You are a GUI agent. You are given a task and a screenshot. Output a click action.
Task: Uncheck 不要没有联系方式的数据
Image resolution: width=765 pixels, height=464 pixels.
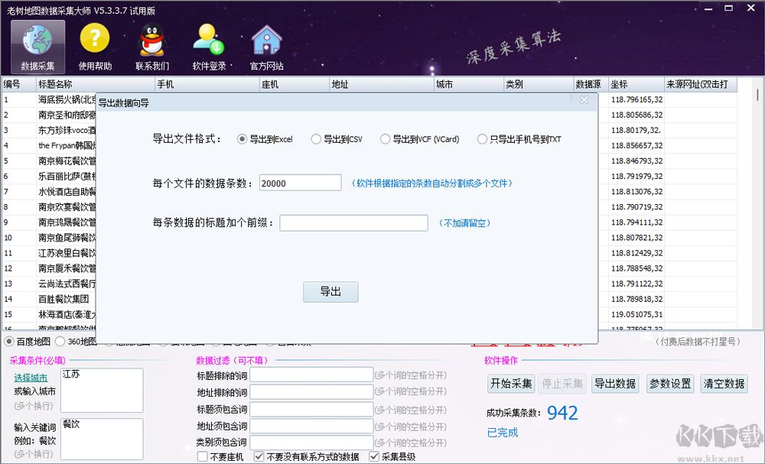click(x=260, y=456)
